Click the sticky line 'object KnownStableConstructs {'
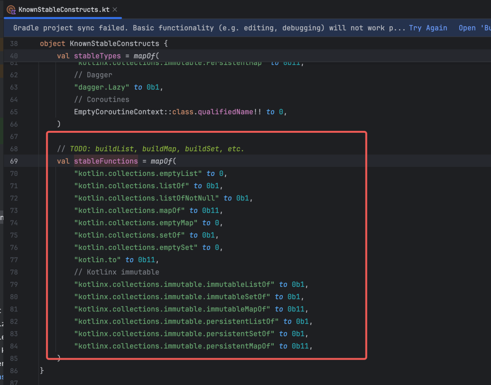This screenshot has height=385, width=491. tap(104, 44)
